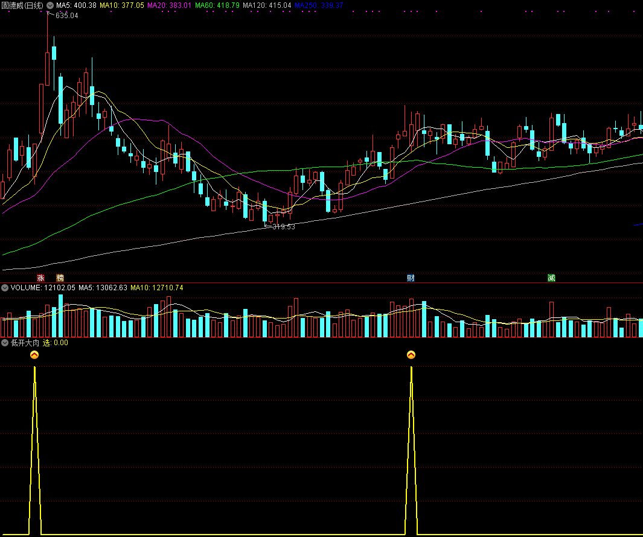Click the red 涨 event marker
Viewport: 643px width, 537px height.
coord(40,278)
